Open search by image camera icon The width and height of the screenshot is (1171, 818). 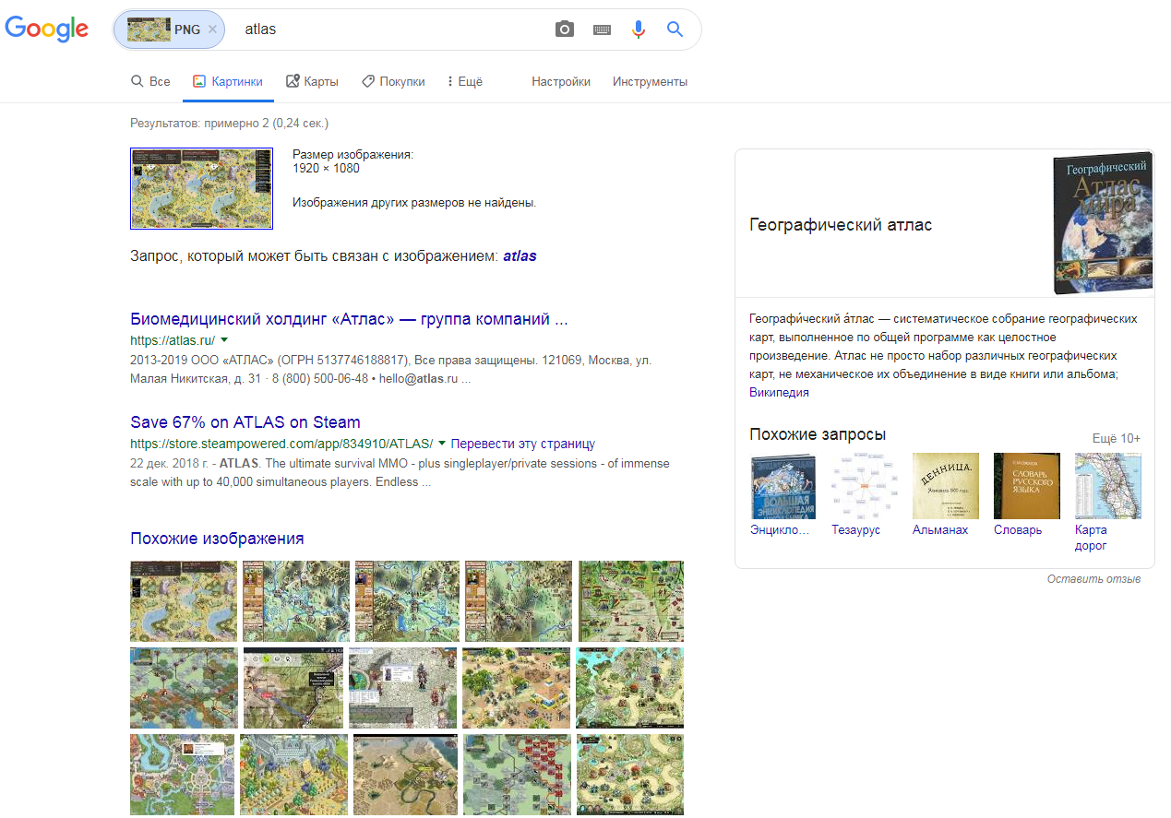(565, 30)
